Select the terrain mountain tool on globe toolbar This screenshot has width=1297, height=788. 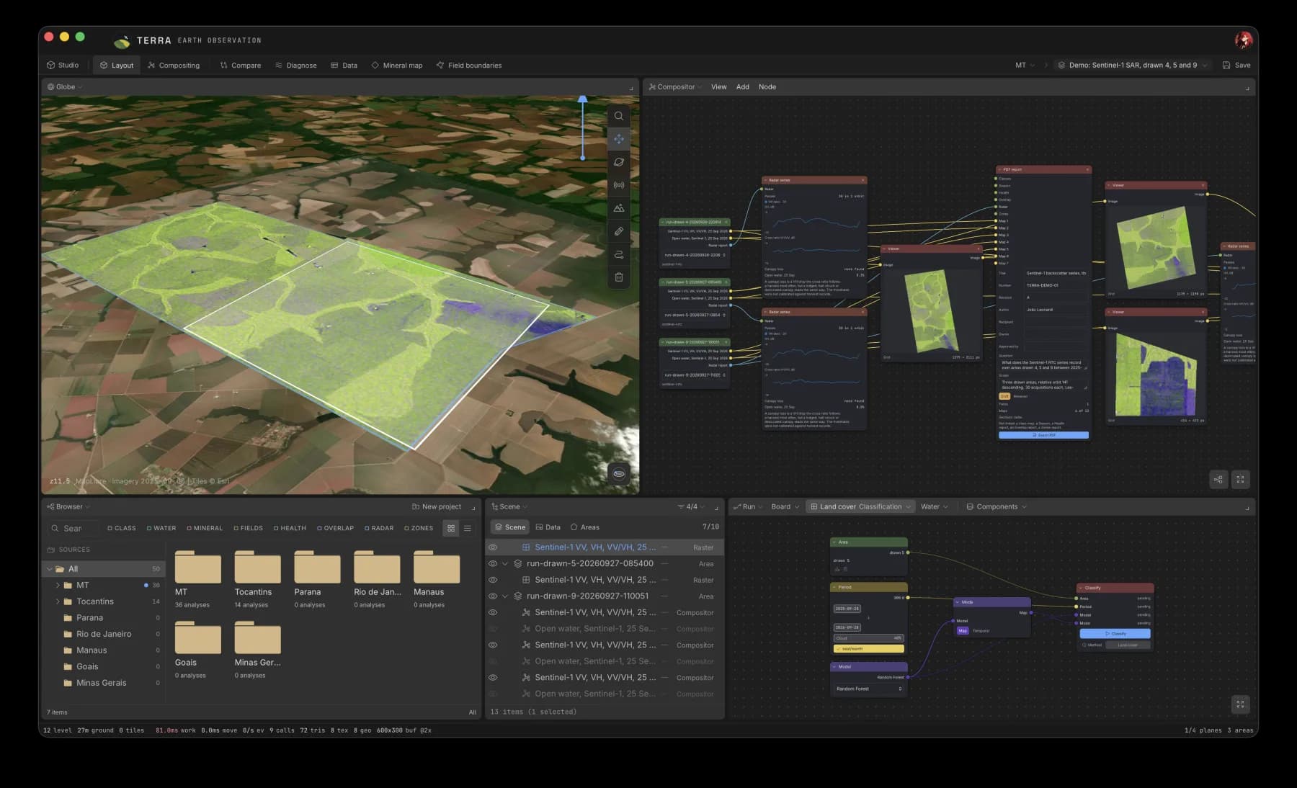point(619,208)
